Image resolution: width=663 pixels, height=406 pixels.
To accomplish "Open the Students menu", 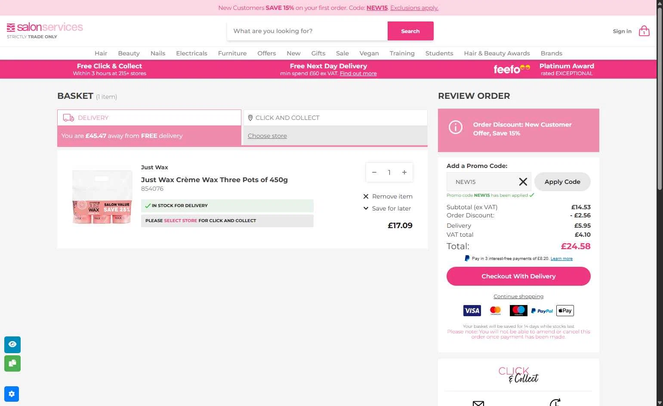I will (x=439, y=53).
